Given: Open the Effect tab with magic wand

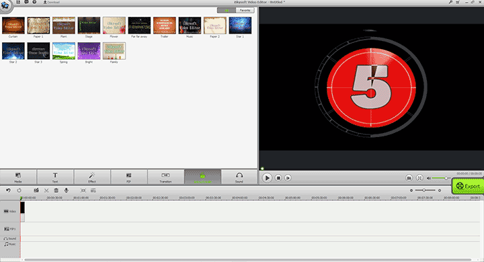Looking at the screenshot, I should pos(92,177).
